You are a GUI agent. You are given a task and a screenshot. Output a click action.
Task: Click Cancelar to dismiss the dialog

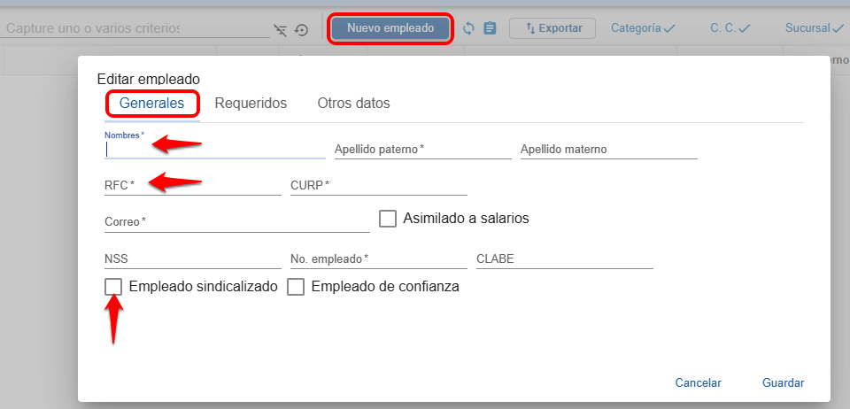(698, 383)
